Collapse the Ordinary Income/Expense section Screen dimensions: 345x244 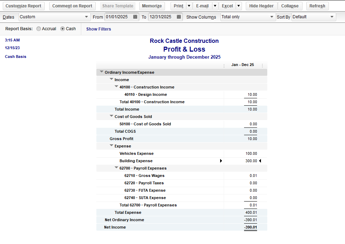[101, 72]
